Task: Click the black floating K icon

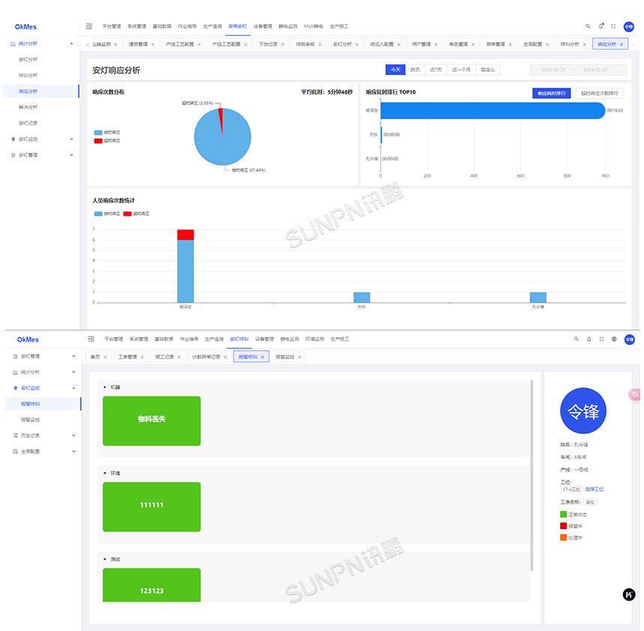Action: (x=629, y=594)
